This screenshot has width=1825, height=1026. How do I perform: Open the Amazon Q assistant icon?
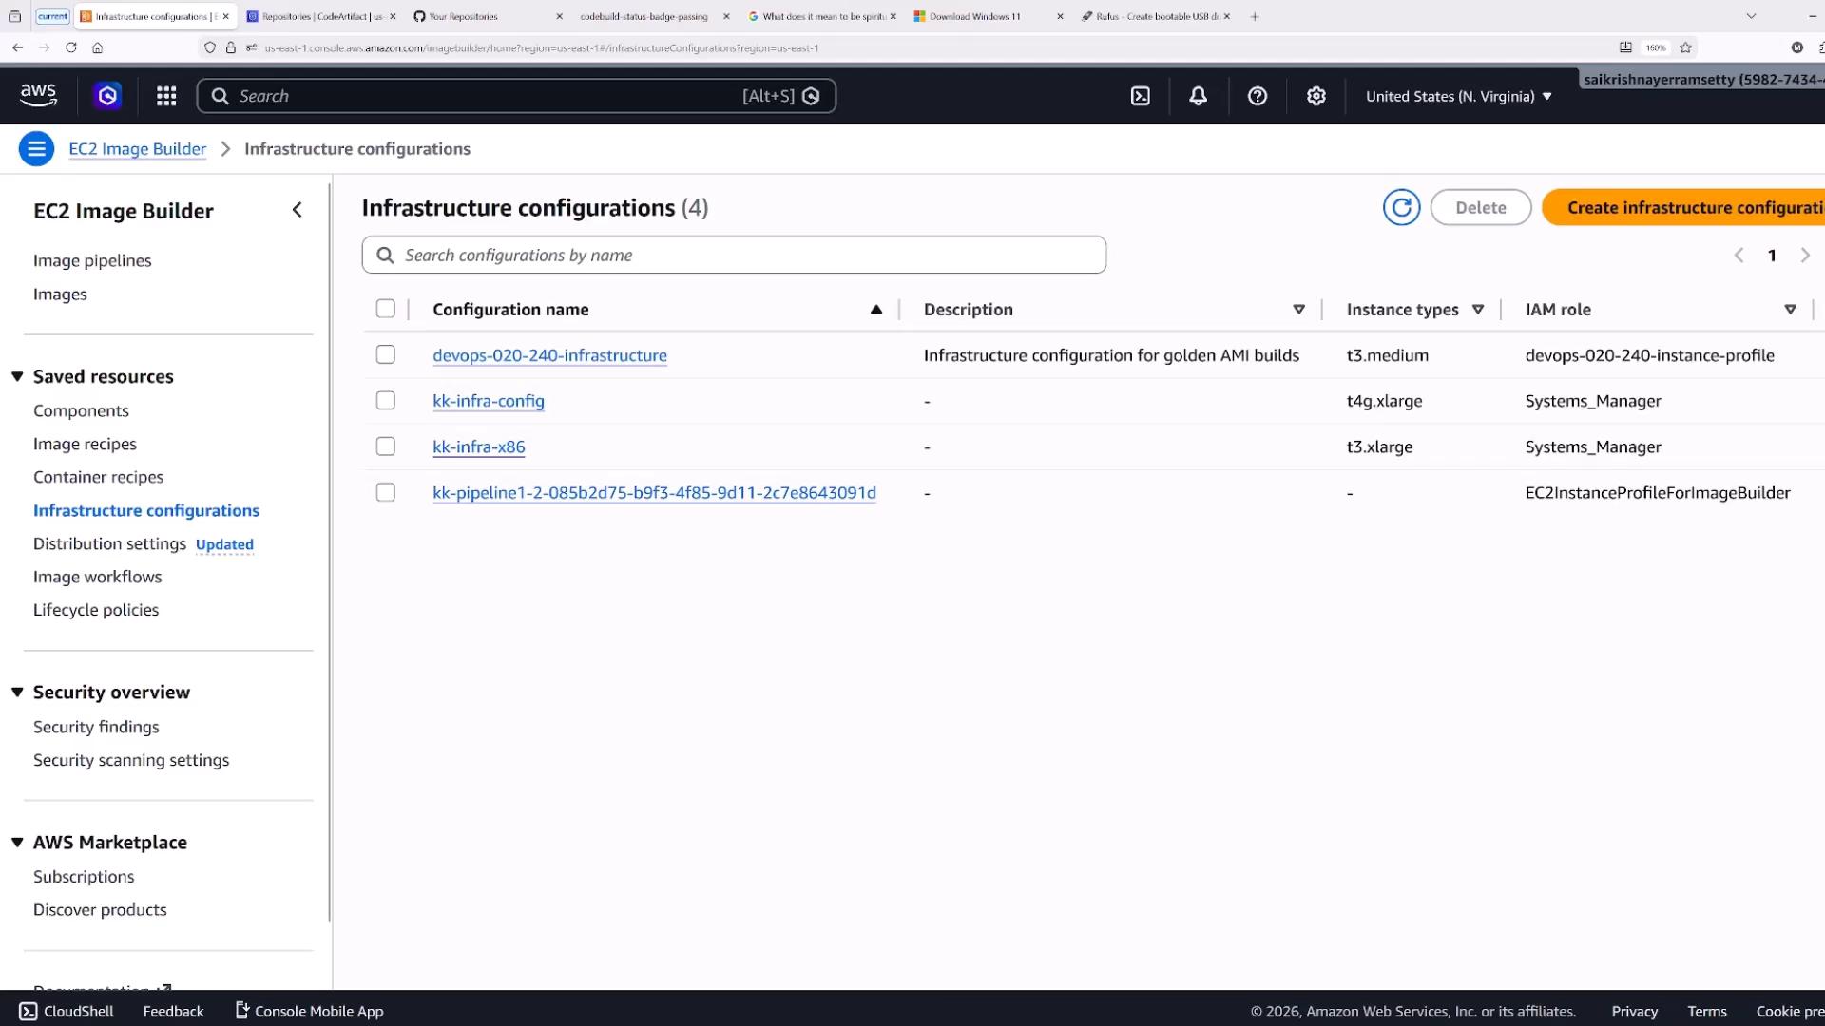107,96
